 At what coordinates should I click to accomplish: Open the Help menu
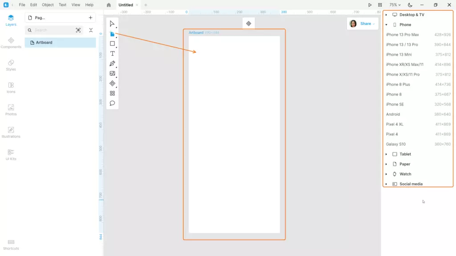[89, 5]
